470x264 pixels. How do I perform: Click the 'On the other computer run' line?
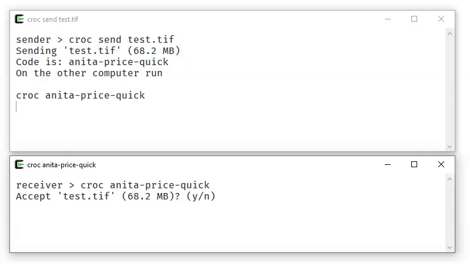pyautogui.click(x=89, y=73)
